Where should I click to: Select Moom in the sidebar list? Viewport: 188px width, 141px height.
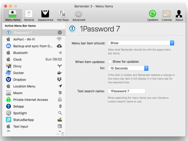(34, 93)
